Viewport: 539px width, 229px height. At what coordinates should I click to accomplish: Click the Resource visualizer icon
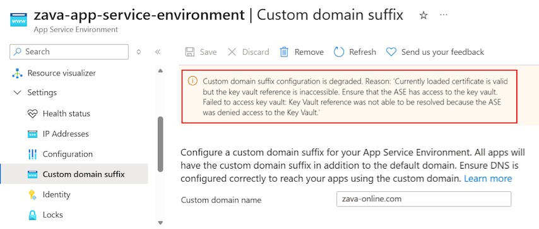(17, 73)
